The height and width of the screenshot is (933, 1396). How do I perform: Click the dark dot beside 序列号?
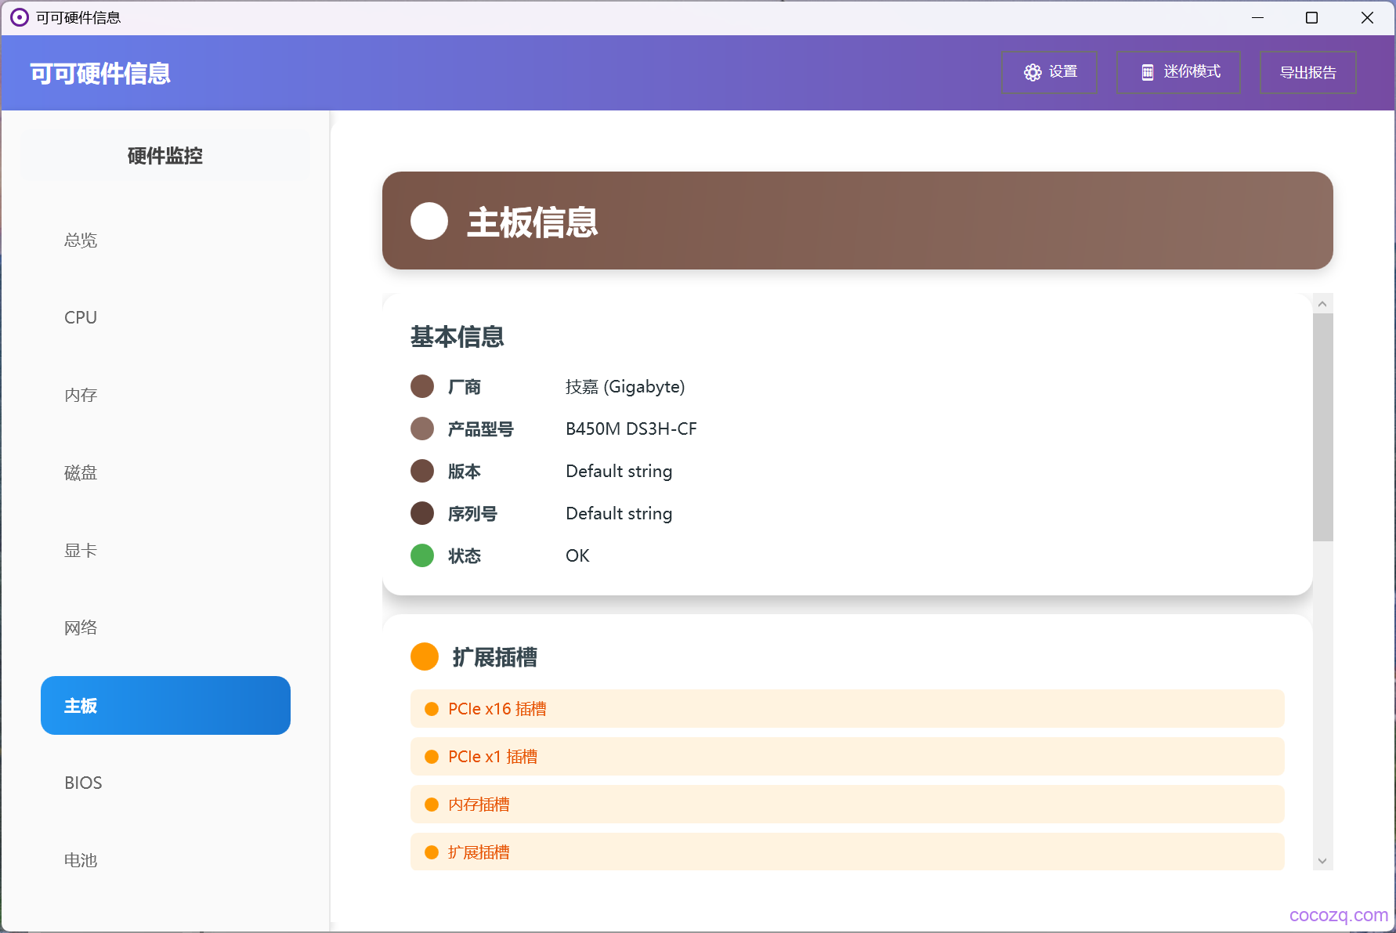(422, 513)
